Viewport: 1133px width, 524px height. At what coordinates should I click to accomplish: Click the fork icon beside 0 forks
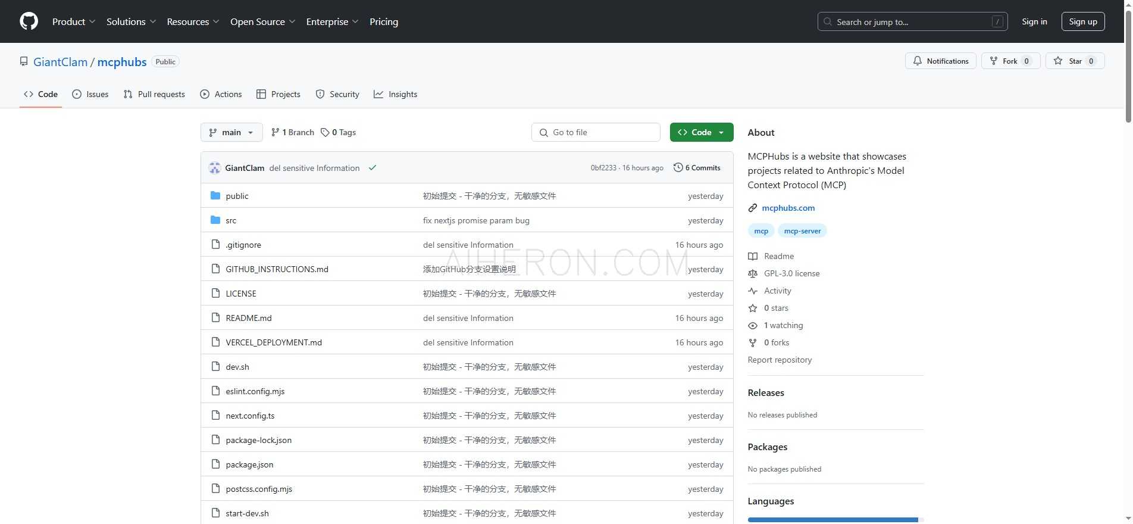[753, 342]
